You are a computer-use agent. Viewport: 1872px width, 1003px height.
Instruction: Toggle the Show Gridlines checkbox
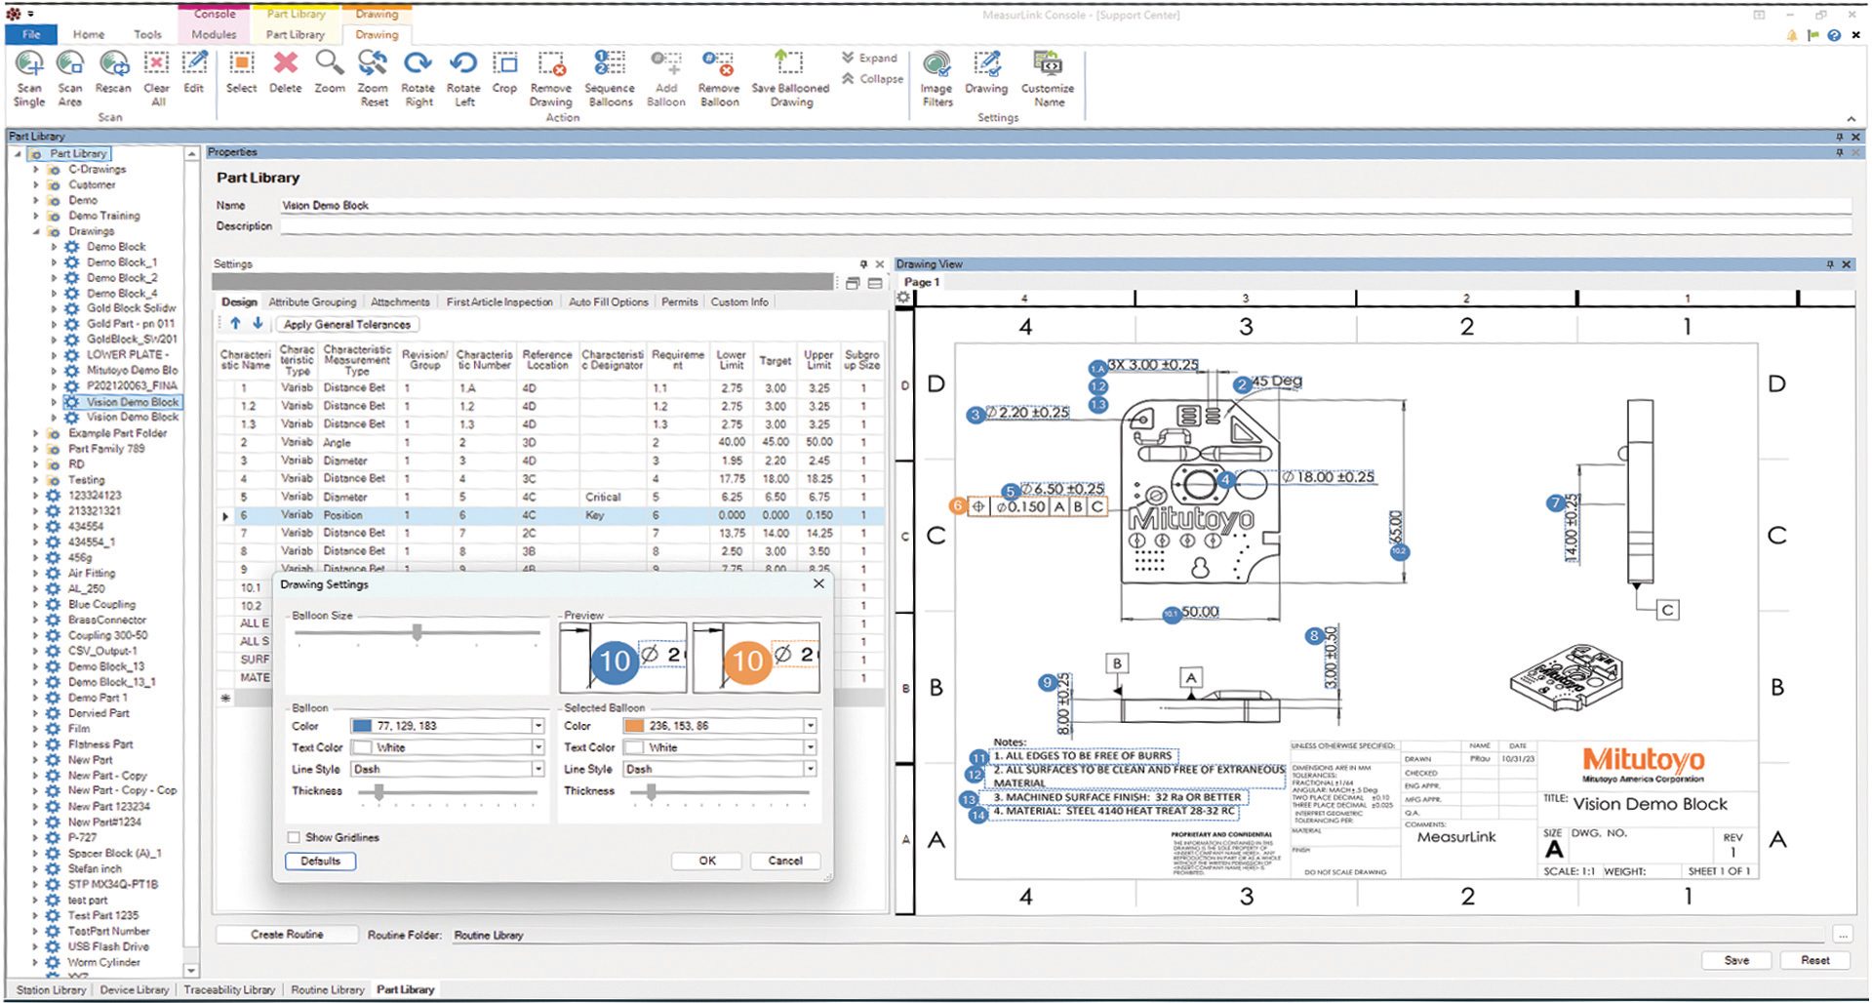(x=294, y=837)
